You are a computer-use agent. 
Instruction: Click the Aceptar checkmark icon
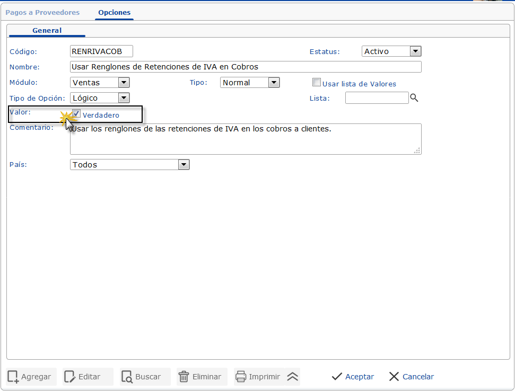337,376
